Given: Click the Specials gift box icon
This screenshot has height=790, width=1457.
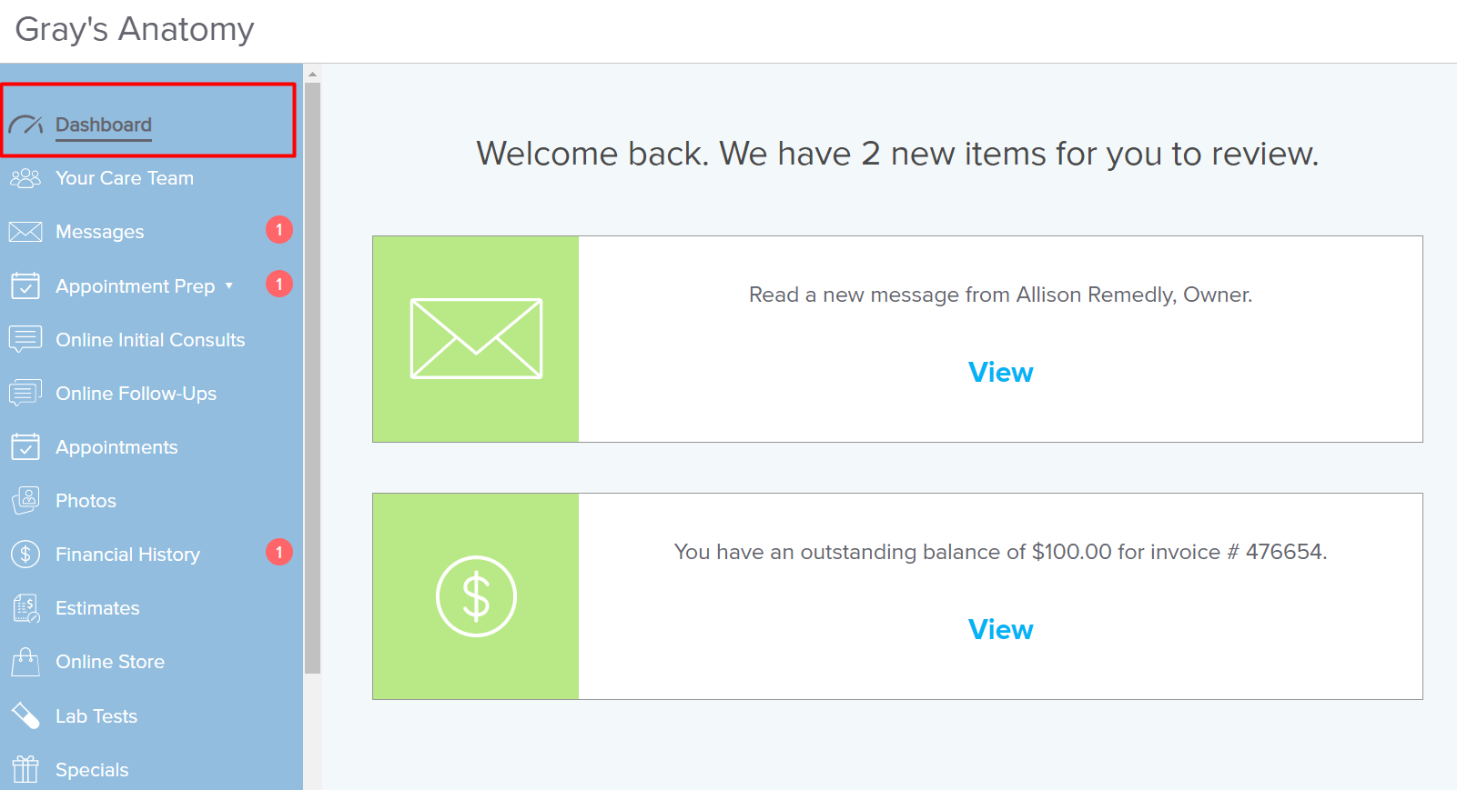Looking at the screenshot, I should [25, 769].
